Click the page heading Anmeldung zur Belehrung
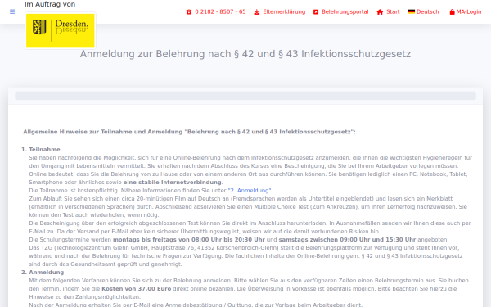491x307 pixels. (245, 54)
